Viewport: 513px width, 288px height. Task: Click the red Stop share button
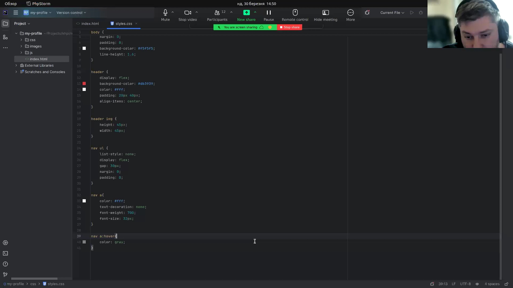(290, 27)
